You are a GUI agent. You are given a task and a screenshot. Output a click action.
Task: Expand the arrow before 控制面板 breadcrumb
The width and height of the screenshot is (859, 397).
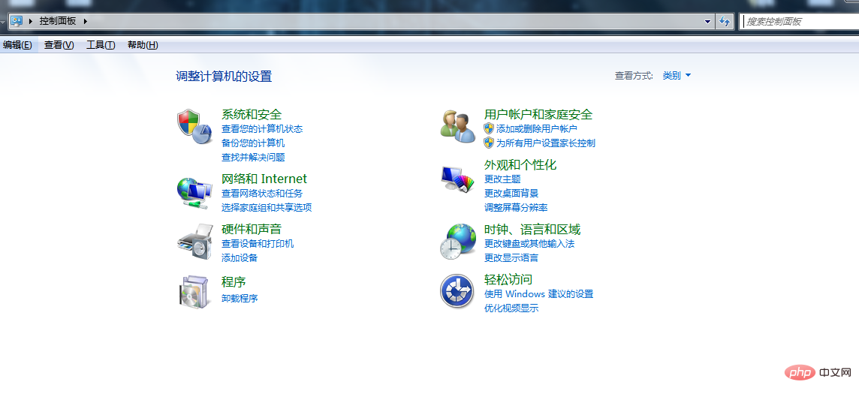coord(31,21)
